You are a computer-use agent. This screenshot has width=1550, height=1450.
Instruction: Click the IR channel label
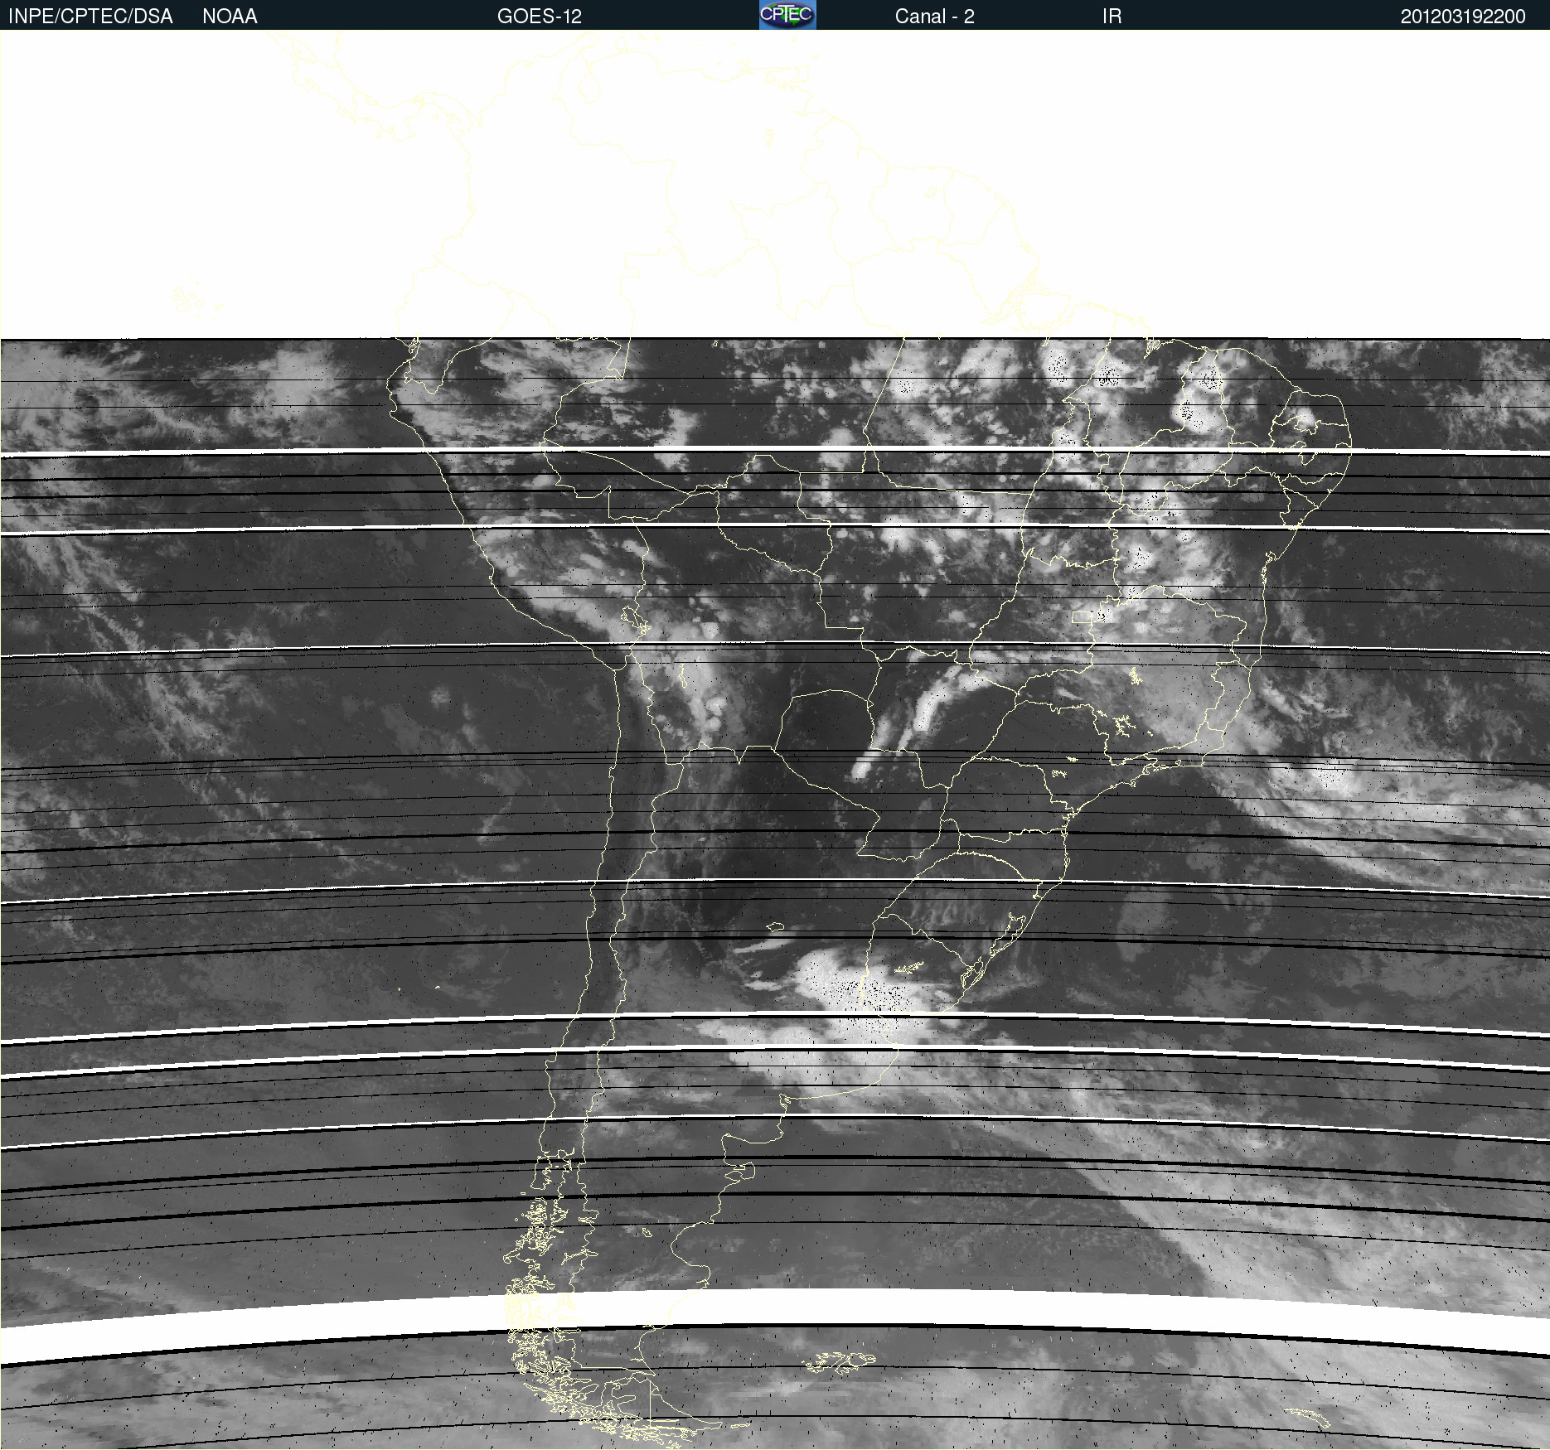tap(1112, 17)
